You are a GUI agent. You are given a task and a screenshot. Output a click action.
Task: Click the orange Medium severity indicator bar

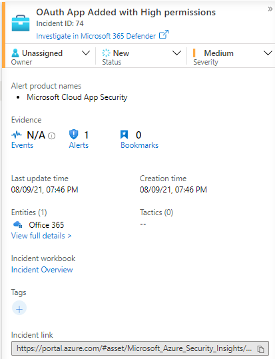[194, 53]
